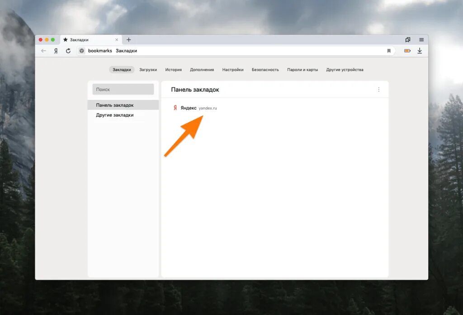
Task: Select Другие закладки in the sidebar
Action: (x=114, y=115)
